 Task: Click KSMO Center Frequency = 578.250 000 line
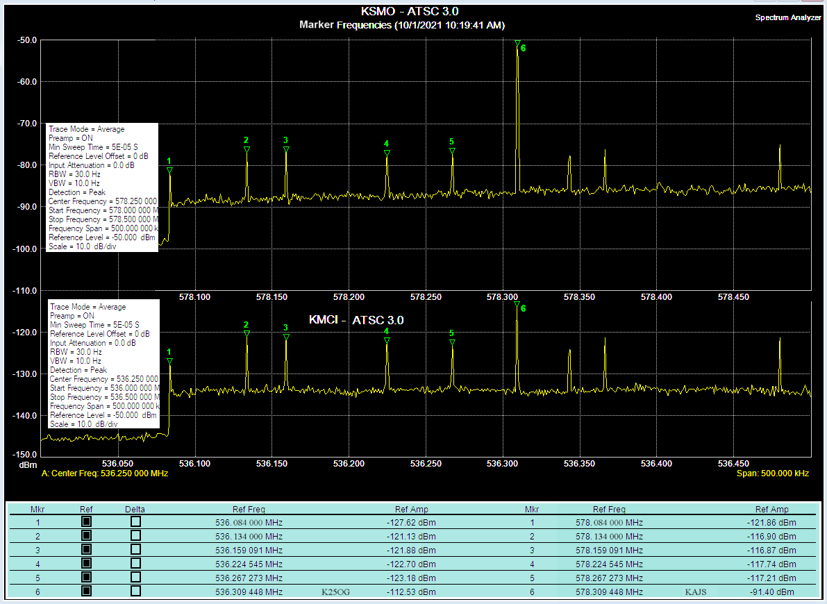[x=103, y=201]
